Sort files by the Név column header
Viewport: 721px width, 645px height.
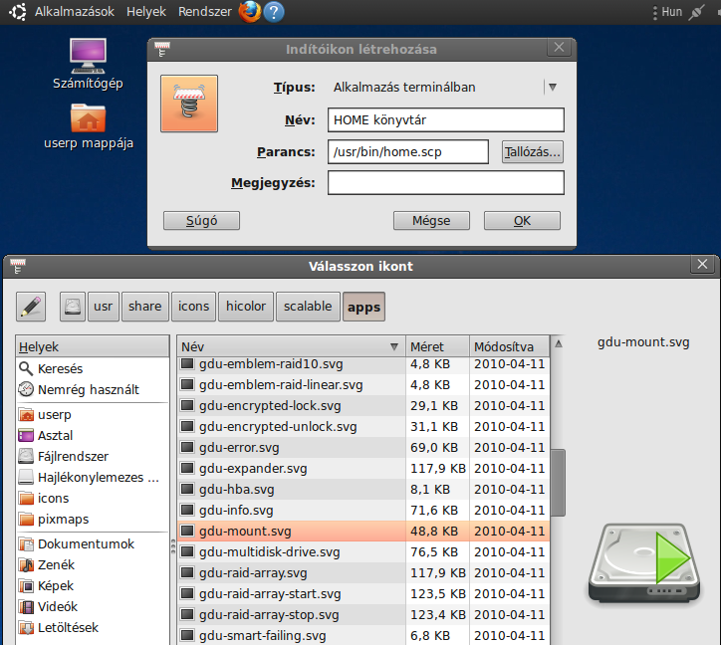point(289,346)
